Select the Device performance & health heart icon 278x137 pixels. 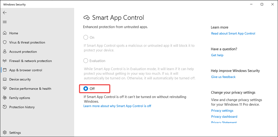point(5,89)
